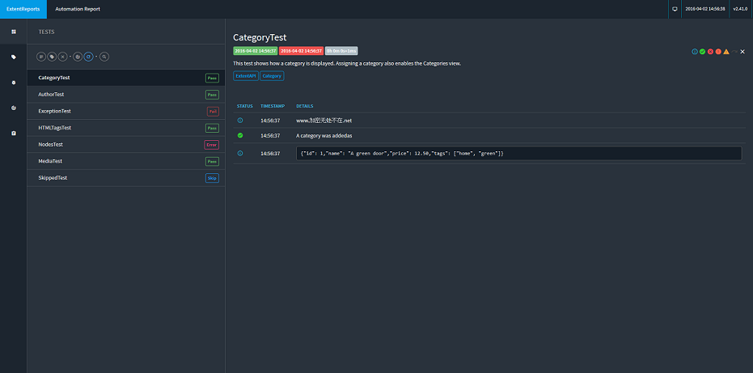This screenshot has height=373, width=753.
Task: Click the monitor icon in top bar
Action: (x=675, y=9)
